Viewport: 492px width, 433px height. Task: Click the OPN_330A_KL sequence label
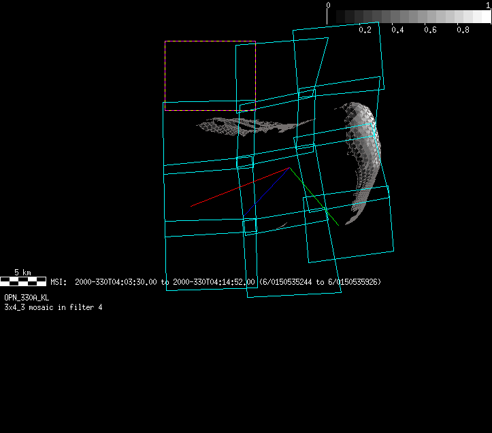(x=27, y=298)
